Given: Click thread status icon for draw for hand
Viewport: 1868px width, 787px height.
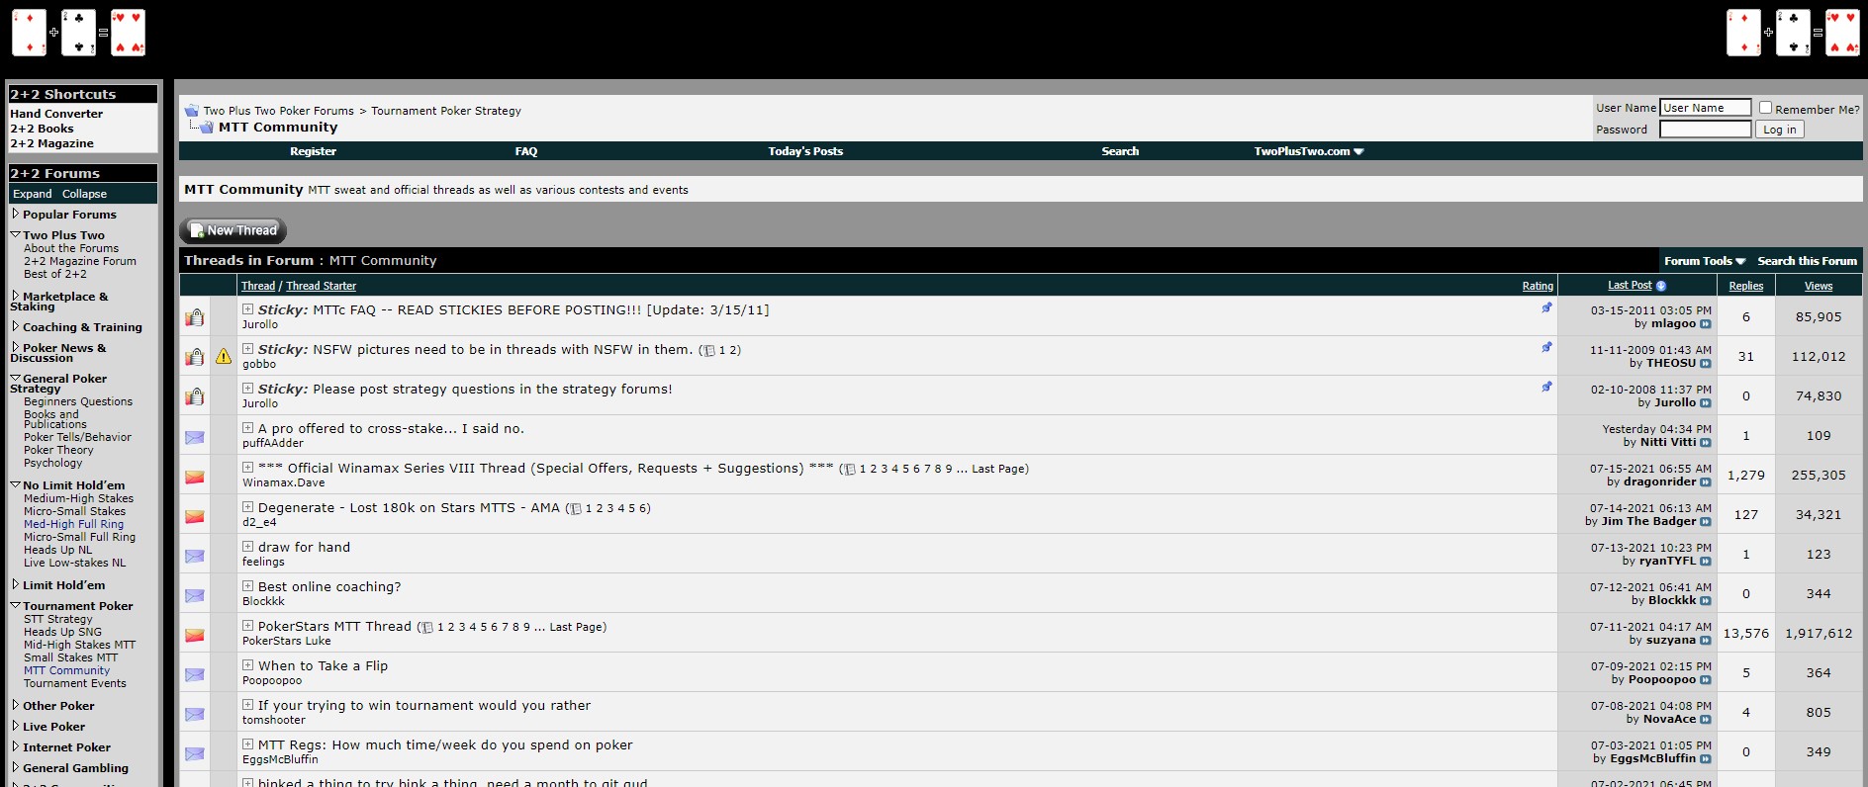Looking at the screenshot, I should (x=195, y=556).
